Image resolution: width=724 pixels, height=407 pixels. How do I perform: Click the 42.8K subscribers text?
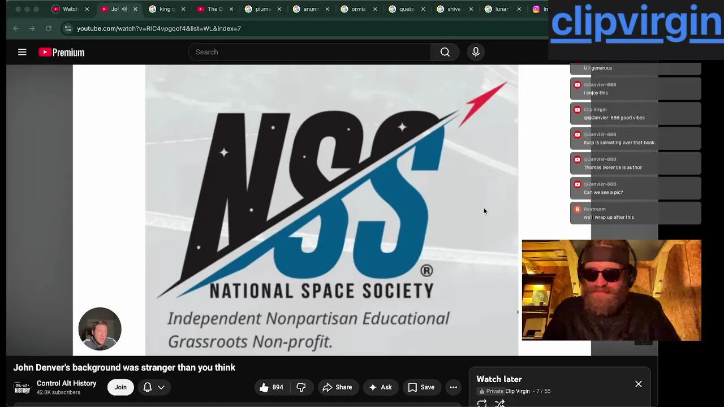coord(58,392)
